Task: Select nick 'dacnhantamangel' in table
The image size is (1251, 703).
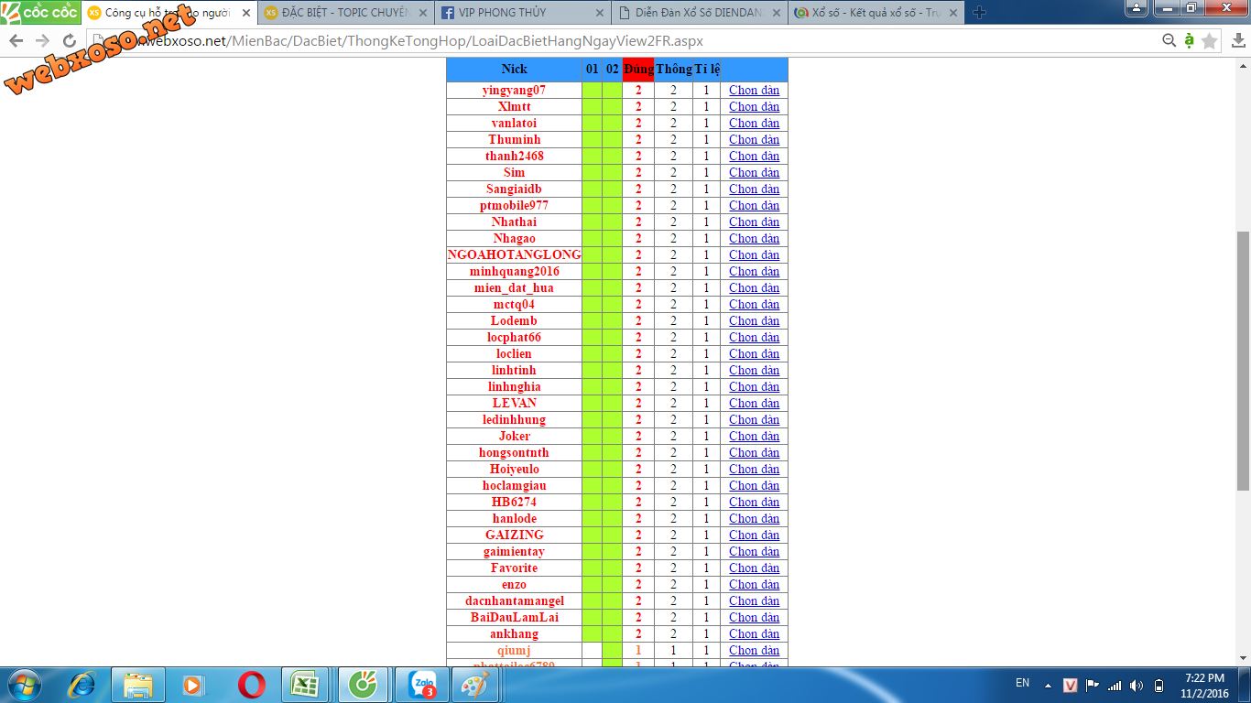Action: pos(514,600)
